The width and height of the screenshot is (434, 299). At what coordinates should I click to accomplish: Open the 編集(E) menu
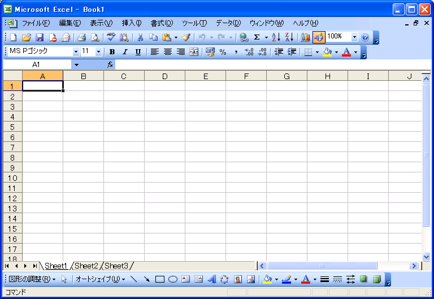[x=70, y=23]
